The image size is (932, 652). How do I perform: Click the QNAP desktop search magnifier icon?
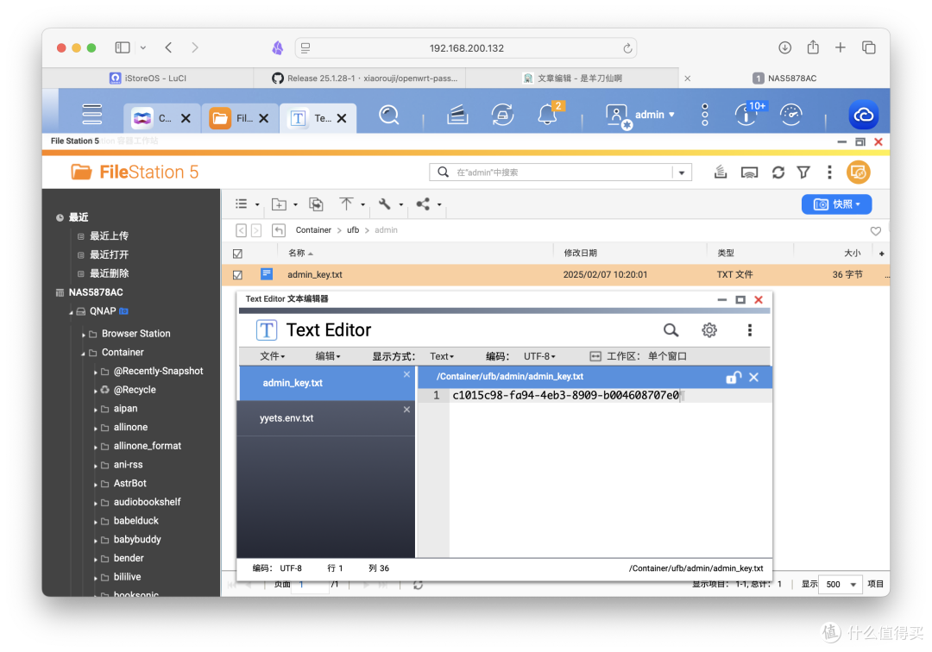click(388, 114)
